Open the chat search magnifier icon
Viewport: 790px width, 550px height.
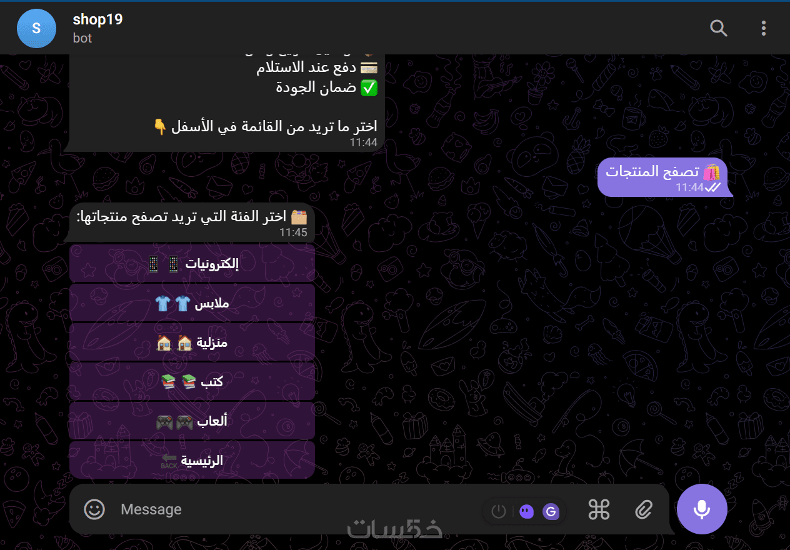(719, 28)
